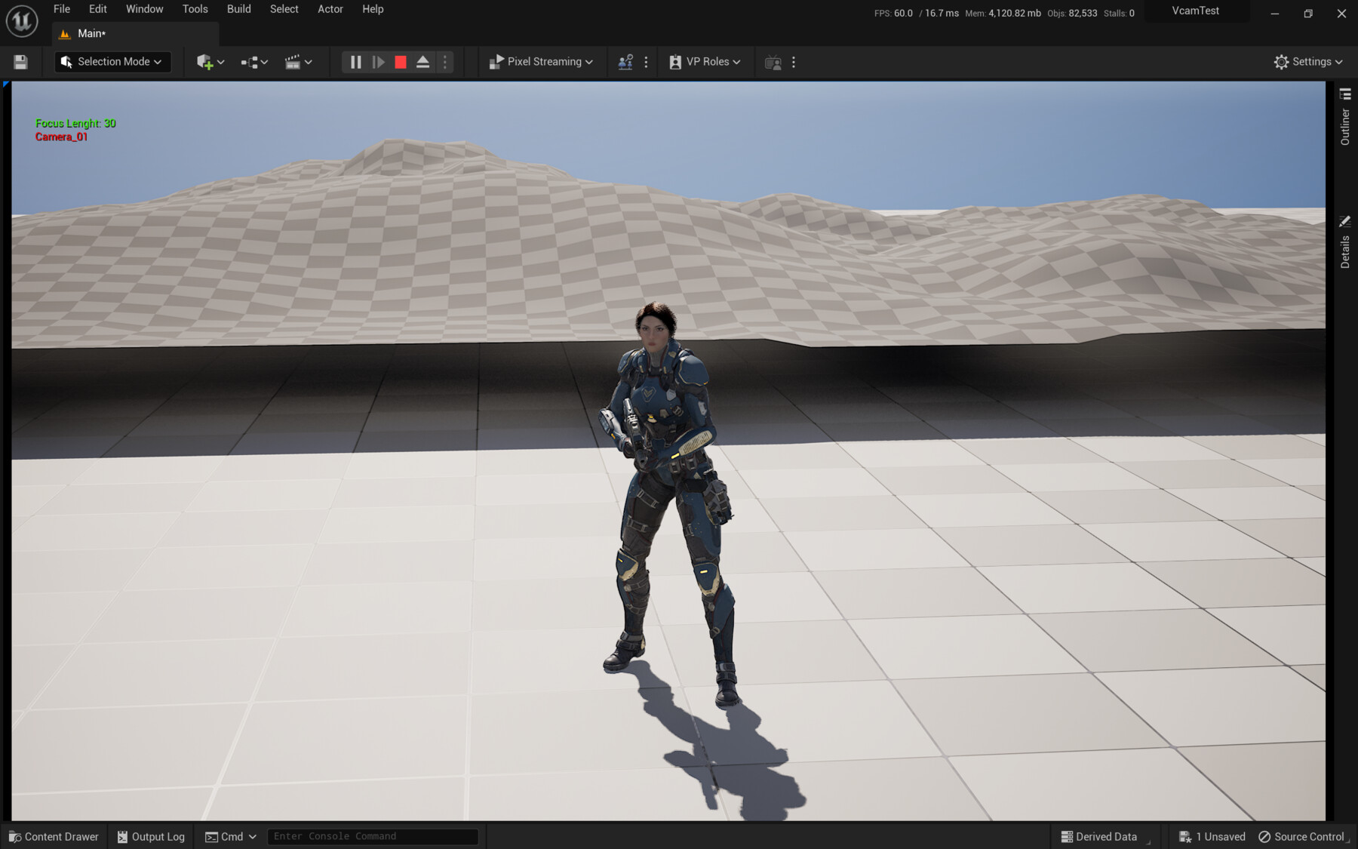Select the Virtual Scouting icon
Viewport: 1358px width, 849px height.
click(624, 61)
